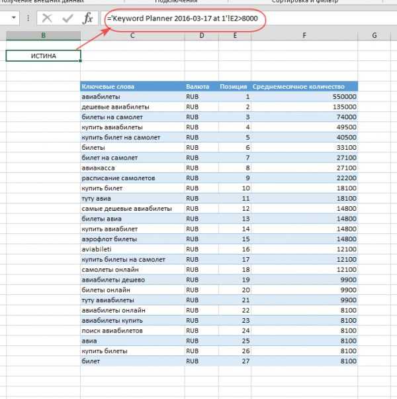Select column G header
397x399 pixels.
coord(375,35)
